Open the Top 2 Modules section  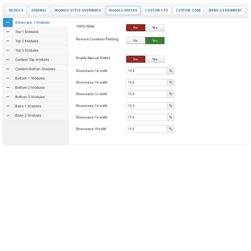27,41
